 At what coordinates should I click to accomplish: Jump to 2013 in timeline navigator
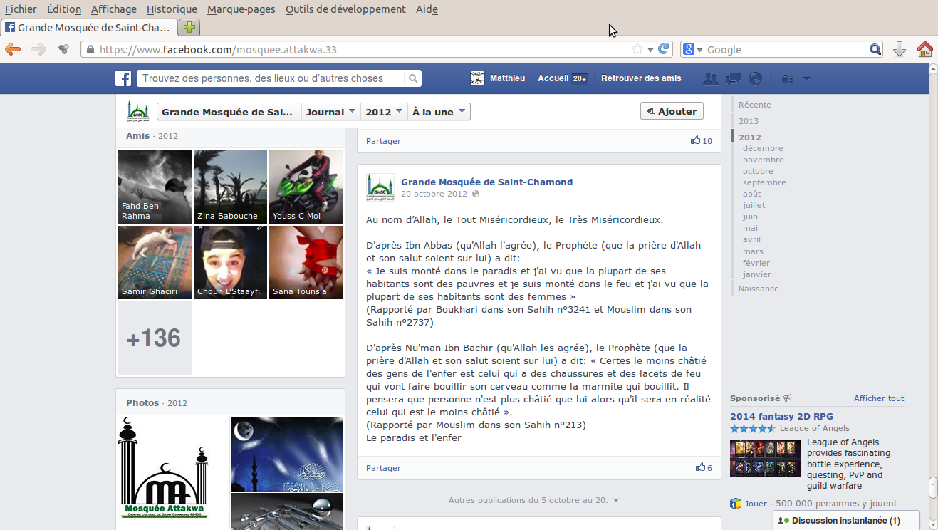[749, 121]
